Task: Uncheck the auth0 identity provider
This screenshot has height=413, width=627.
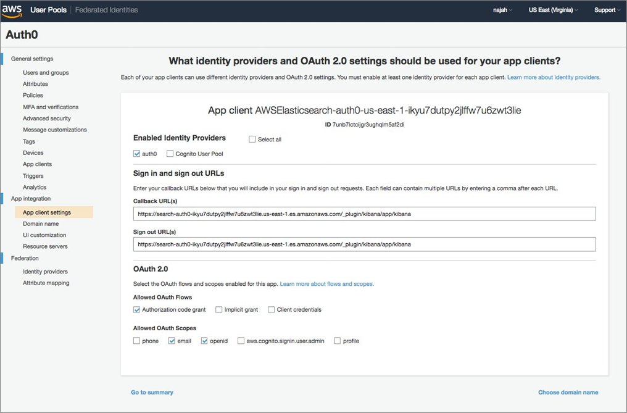Action: pyautogui.click(x=136, y=154)
